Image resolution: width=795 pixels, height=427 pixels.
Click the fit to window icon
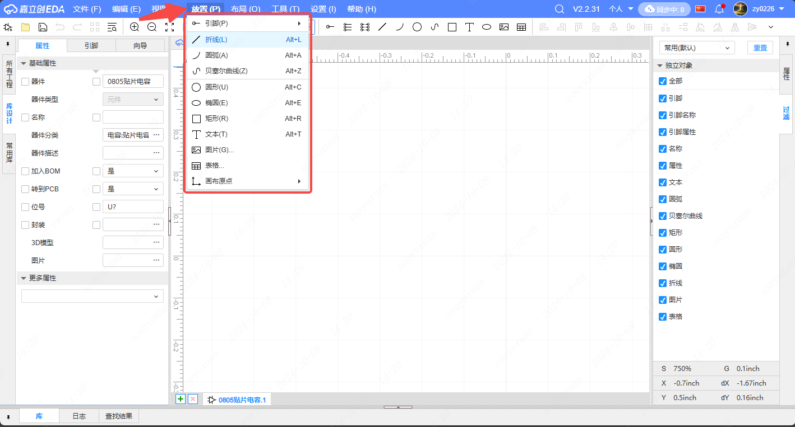click(169, 27)
